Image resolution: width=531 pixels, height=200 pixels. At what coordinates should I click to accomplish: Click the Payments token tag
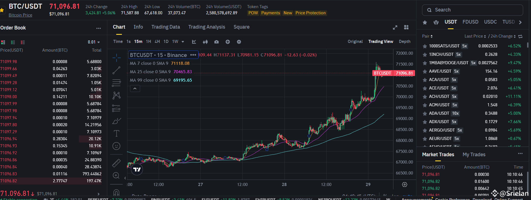tap(270, 13)
